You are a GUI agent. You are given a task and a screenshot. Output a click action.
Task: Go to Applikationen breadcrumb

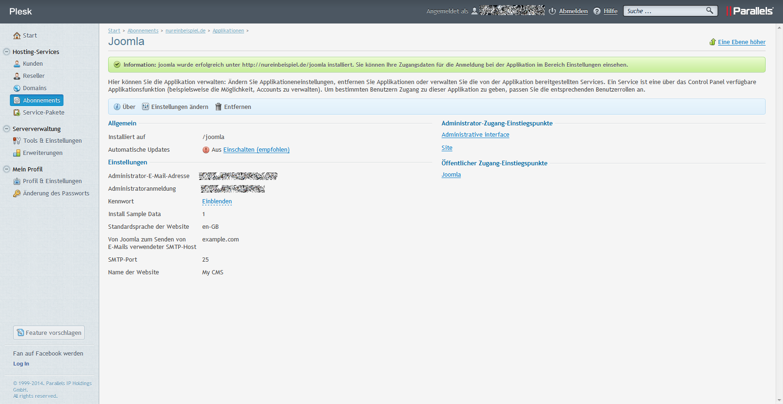tap(228, 31)
